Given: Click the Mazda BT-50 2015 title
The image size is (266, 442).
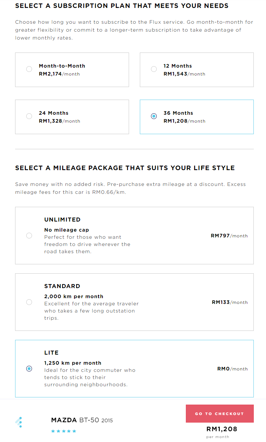Looking at the screenshot, I should (82, 420).
